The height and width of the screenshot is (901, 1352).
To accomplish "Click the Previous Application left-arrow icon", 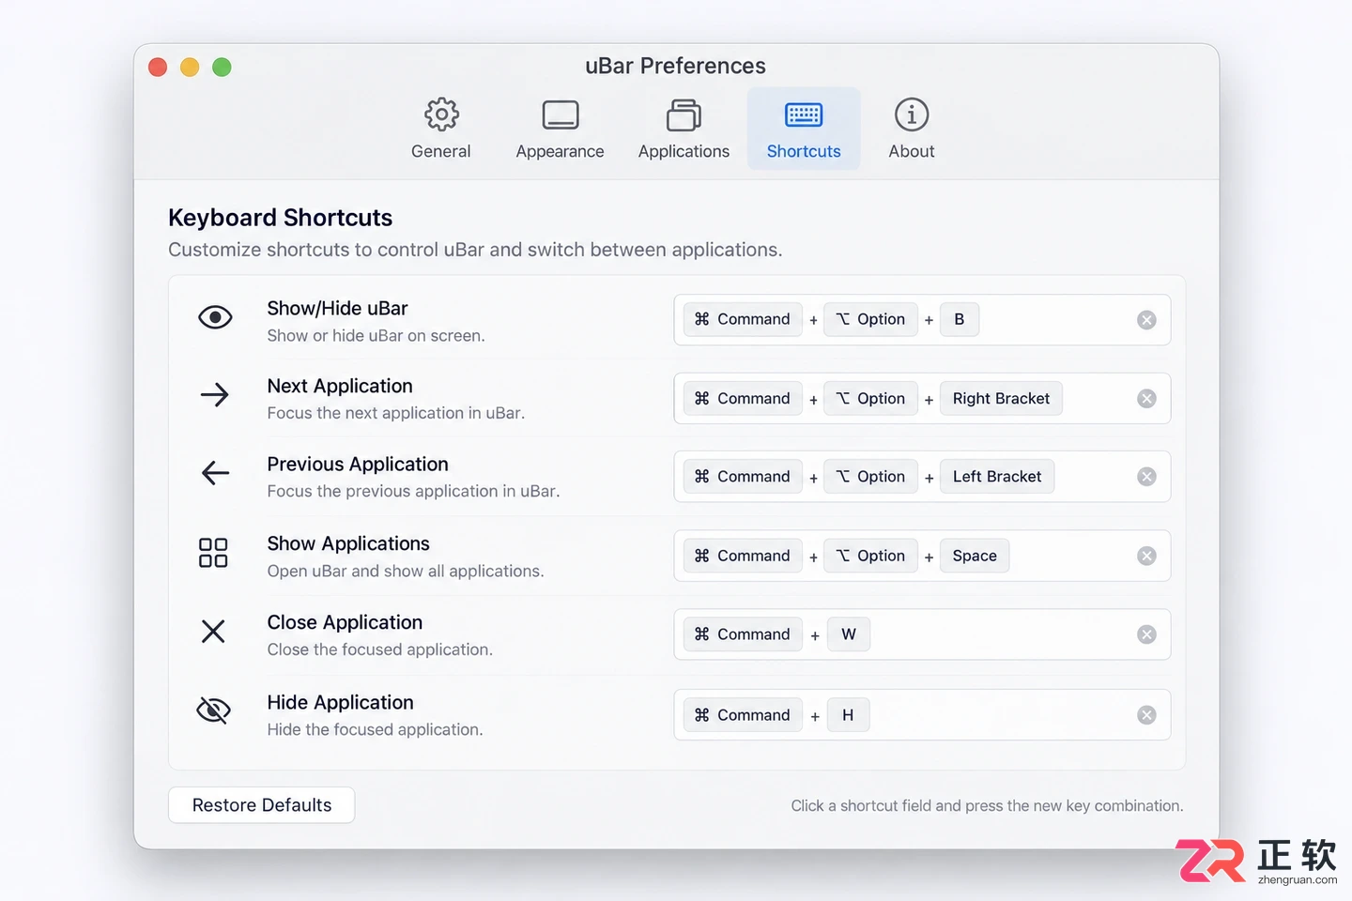I will (215, 472).
